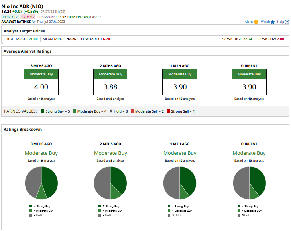The width and height of the screenshot is (291, 231).
Task: Click the 2 MTHS AGO 3.88 rating box
Action: [x=110, y=82]
